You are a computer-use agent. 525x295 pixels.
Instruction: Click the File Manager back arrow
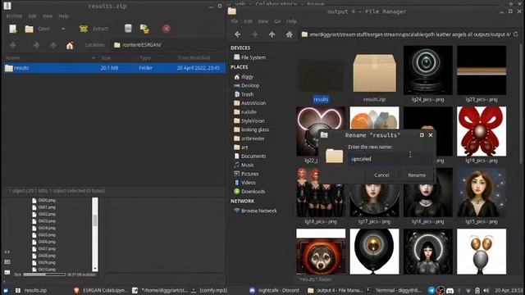pyautogui.click(x=237, y=34)
